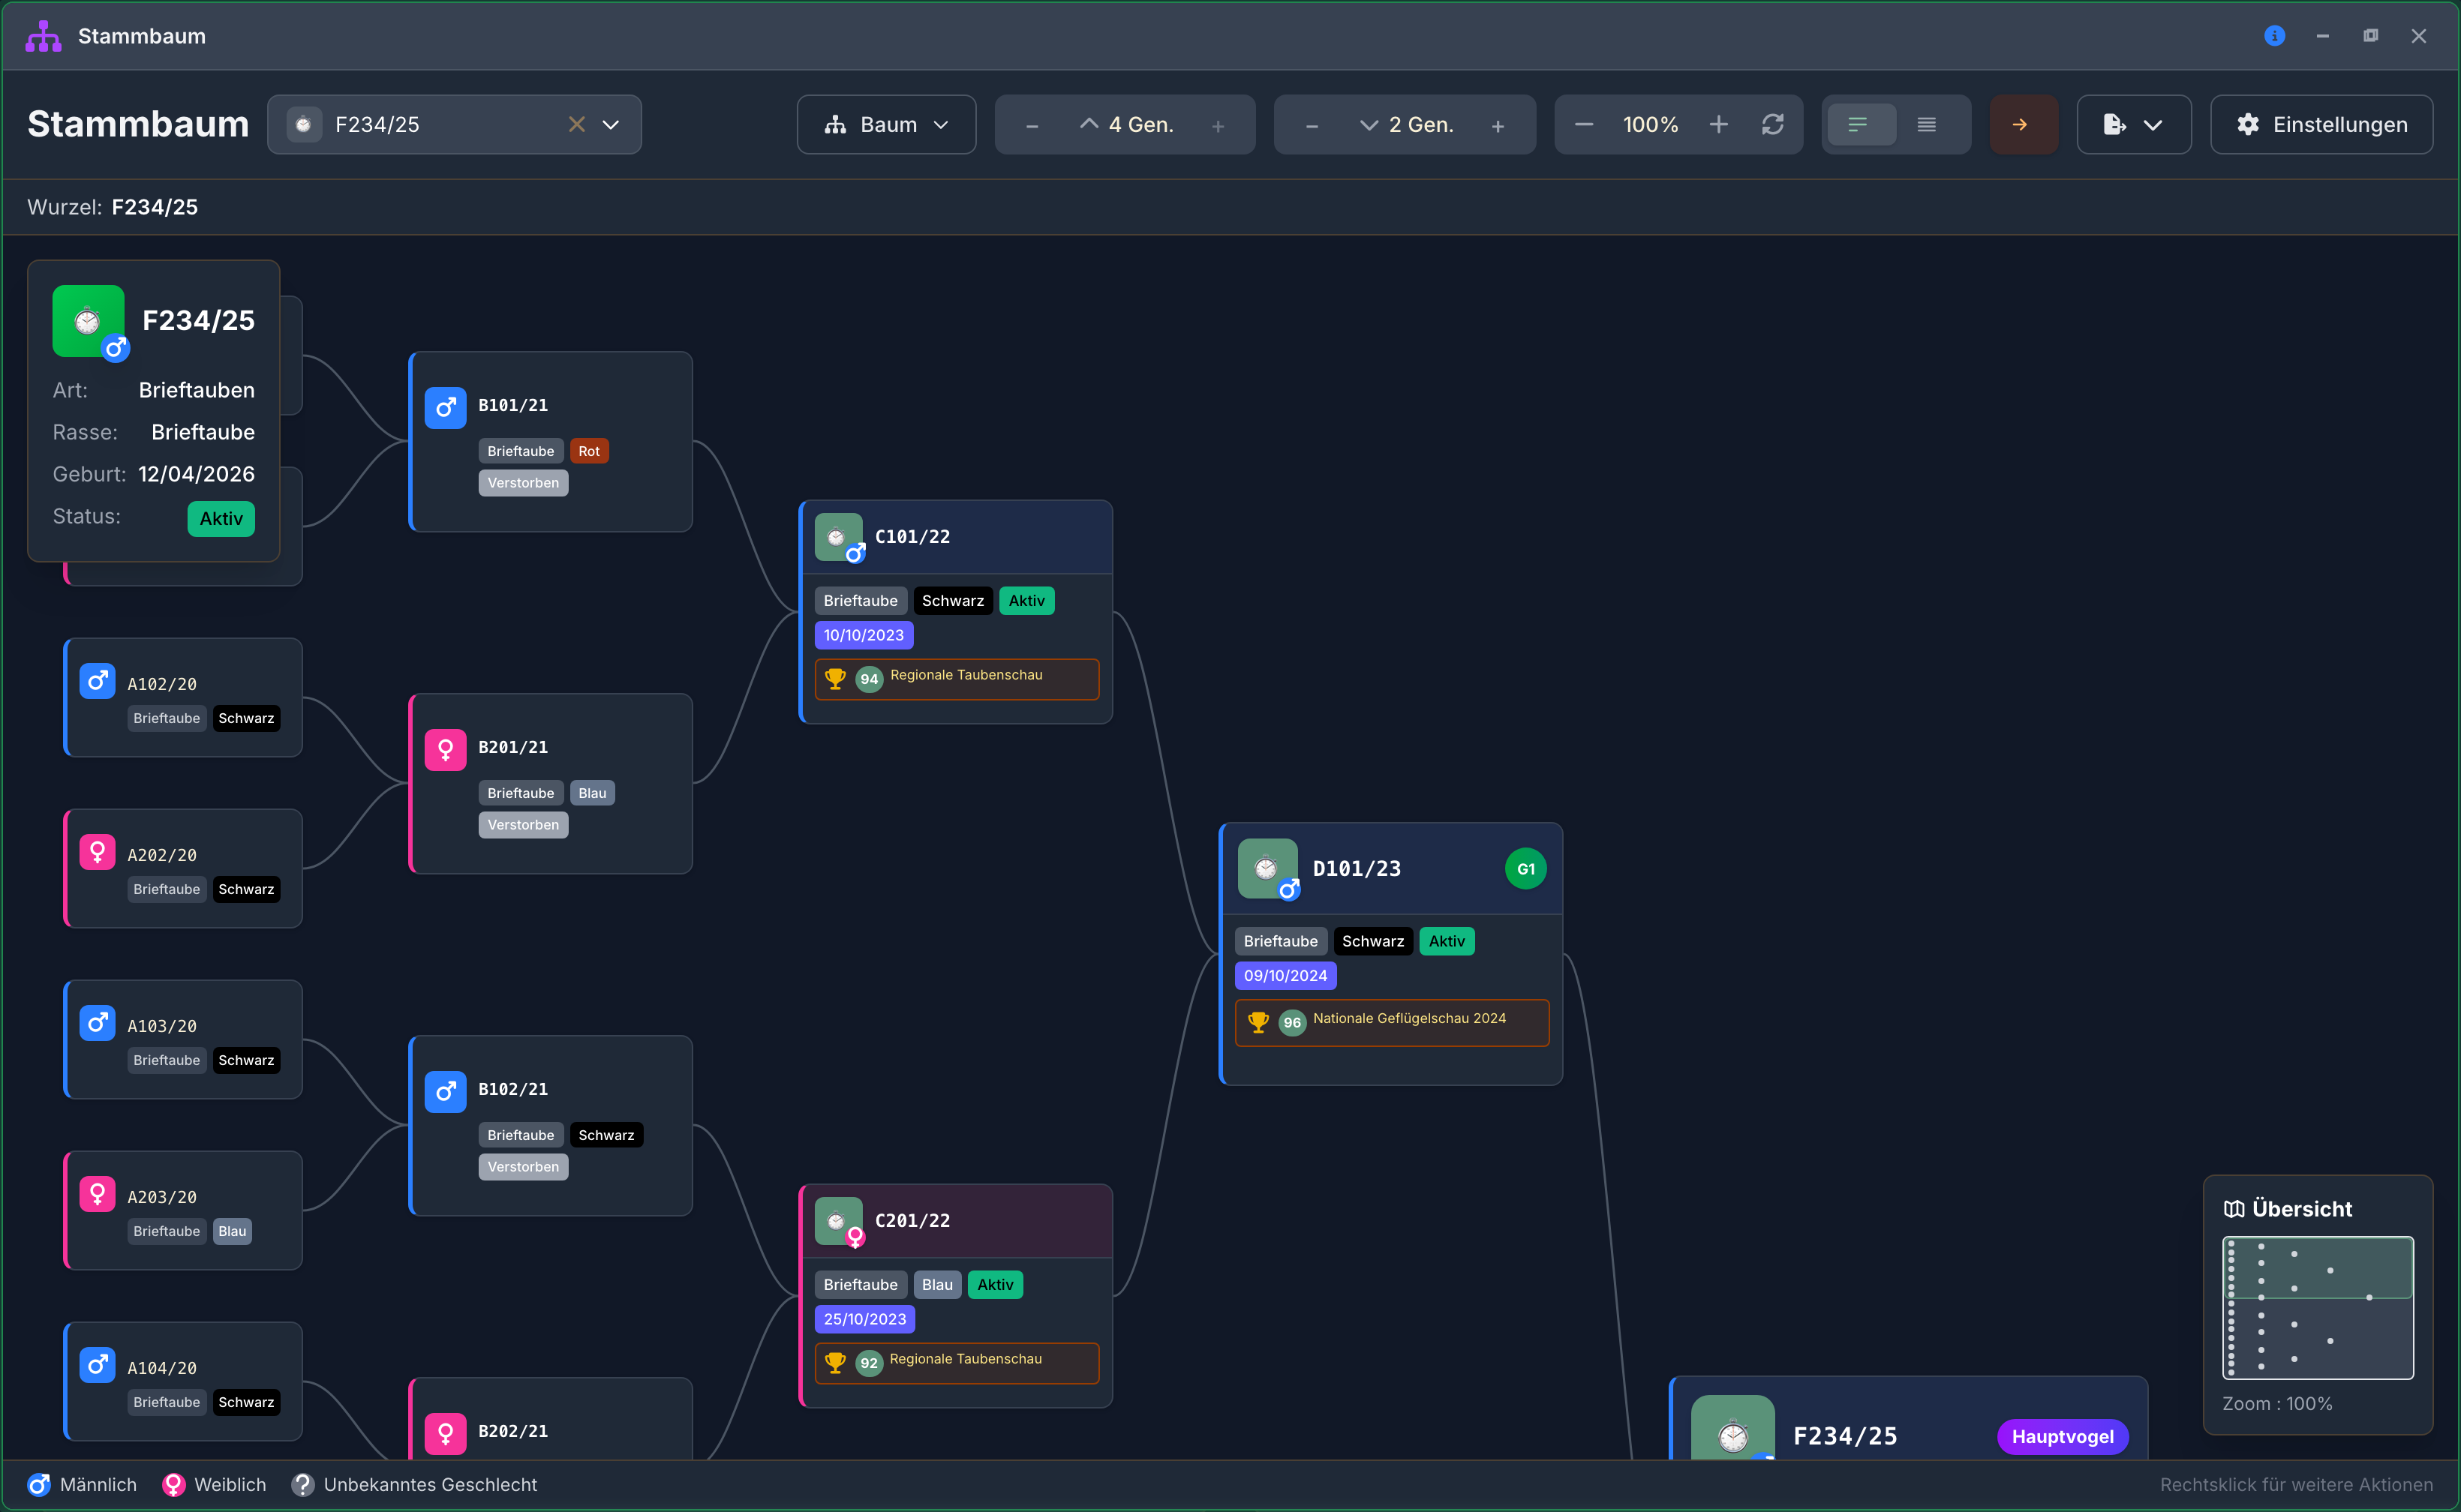
Task: Select the D101/23 bird card
Action: coord(1390,954)
